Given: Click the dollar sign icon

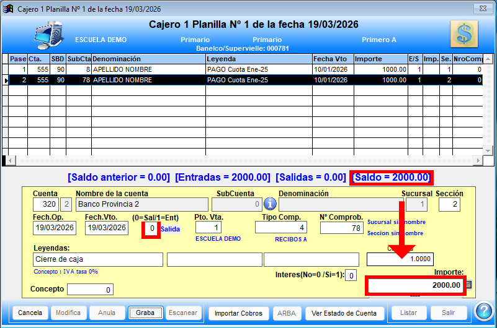Looking at the screenshot, I should coord(465,34).
